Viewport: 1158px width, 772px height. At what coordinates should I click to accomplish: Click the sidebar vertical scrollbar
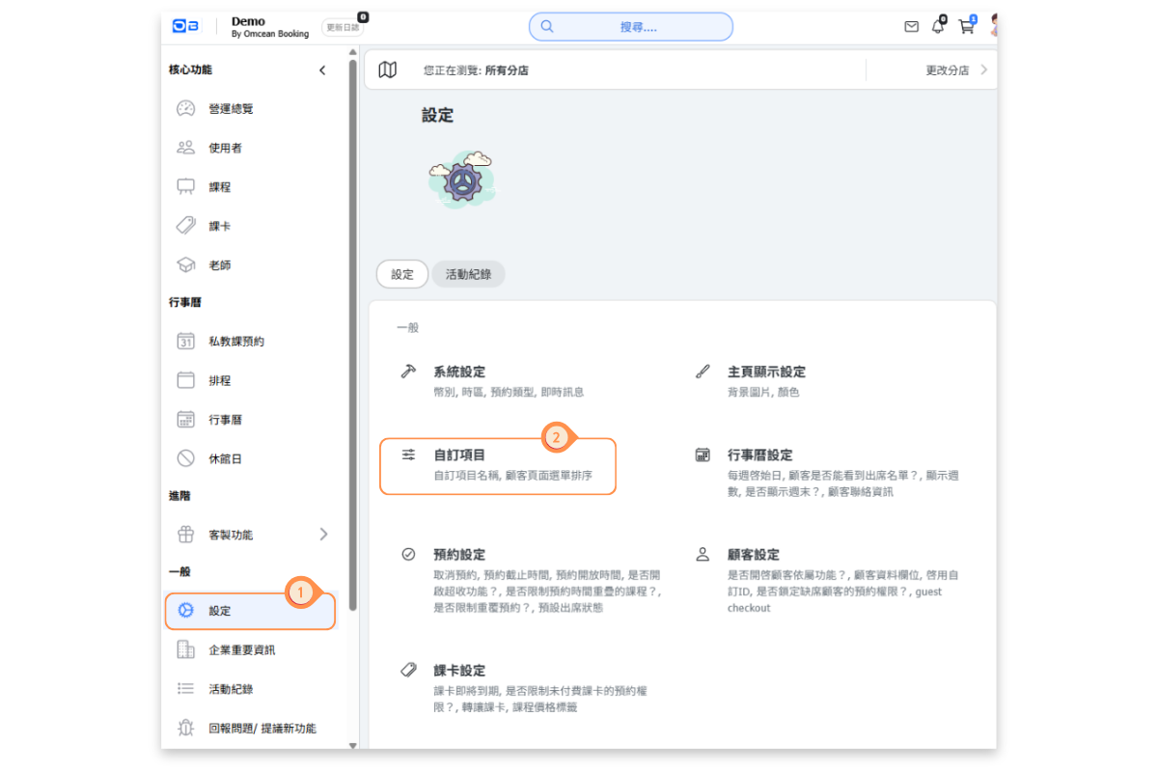tap(352, 328)
